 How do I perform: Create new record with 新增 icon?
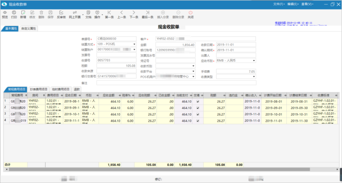(23, 13)
